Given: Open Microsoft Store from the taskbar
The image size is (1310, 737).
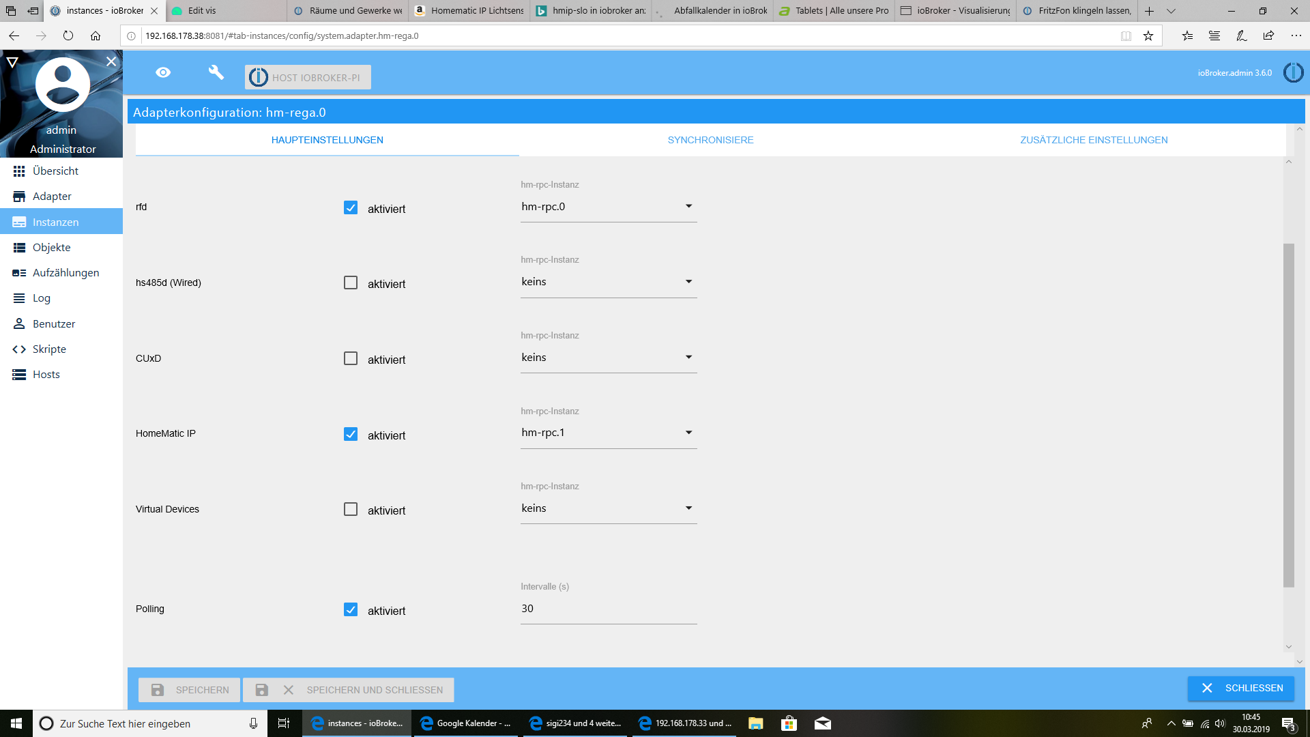Looking at the screenshot, I should click(x=789, y=723).
